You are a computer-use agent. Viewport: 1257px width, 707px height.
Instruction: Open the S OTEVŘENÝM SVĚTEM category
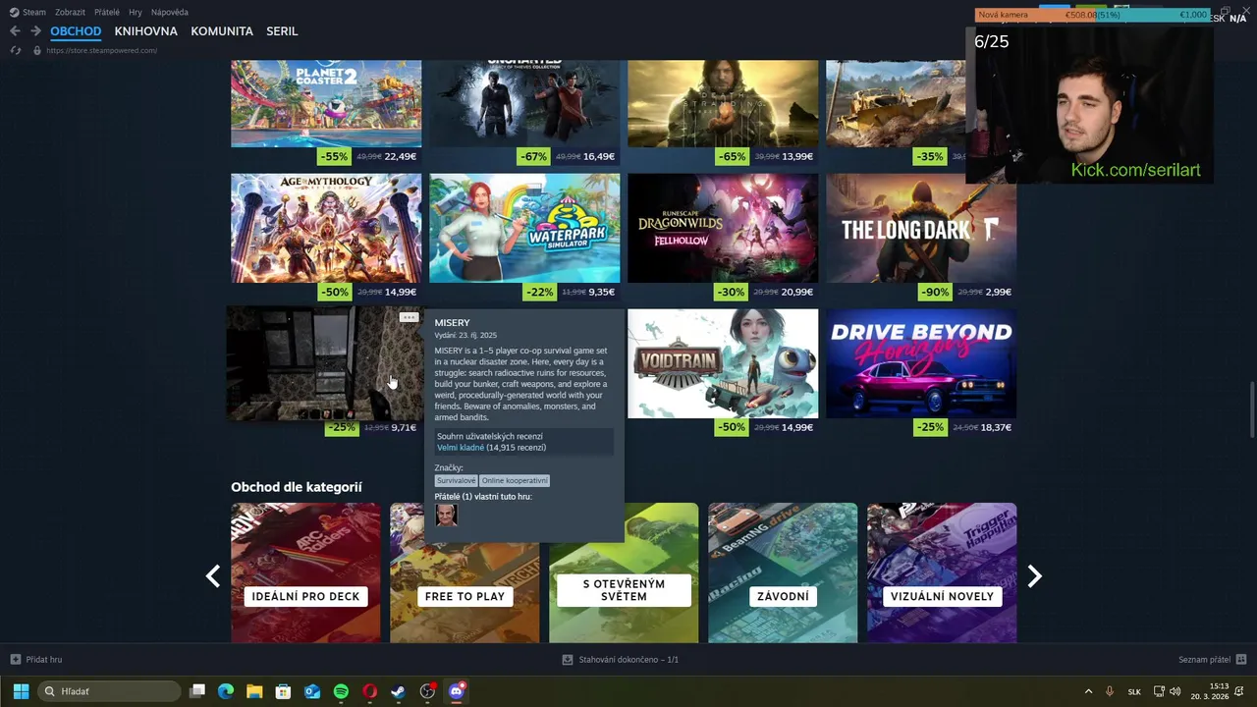coord(624,573)
